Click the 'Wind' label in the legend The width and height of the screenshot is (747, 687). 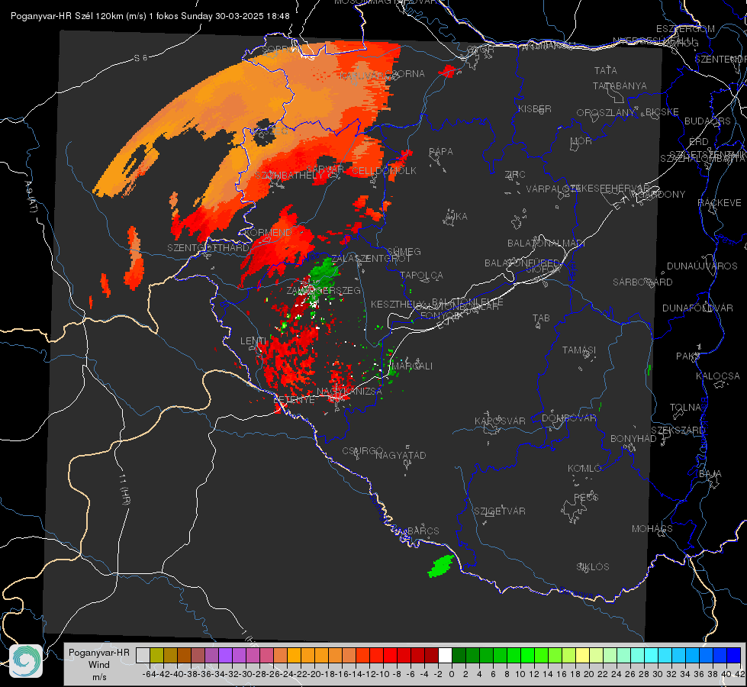(99, 665)
